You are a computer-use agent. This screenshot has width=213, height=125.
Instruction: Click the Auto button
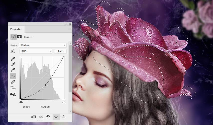click(x=60, y=51)
